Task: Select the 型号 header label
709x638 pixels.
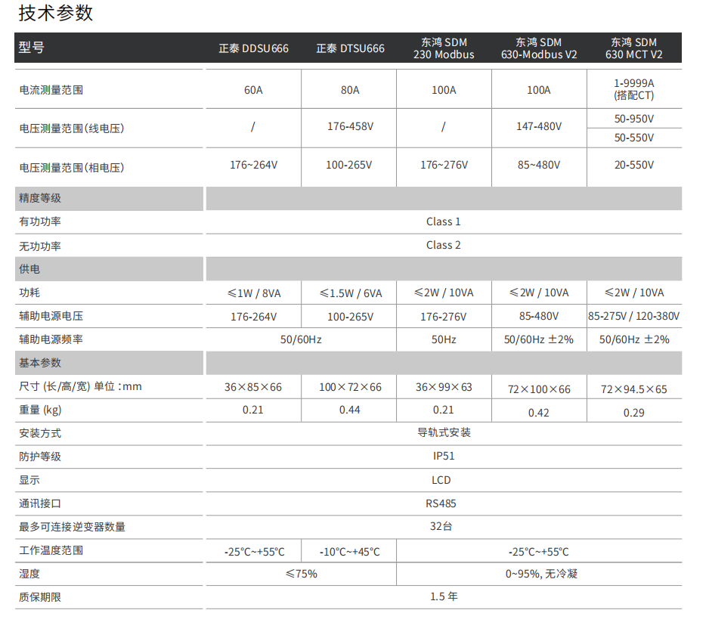Action: click(31, 47)
